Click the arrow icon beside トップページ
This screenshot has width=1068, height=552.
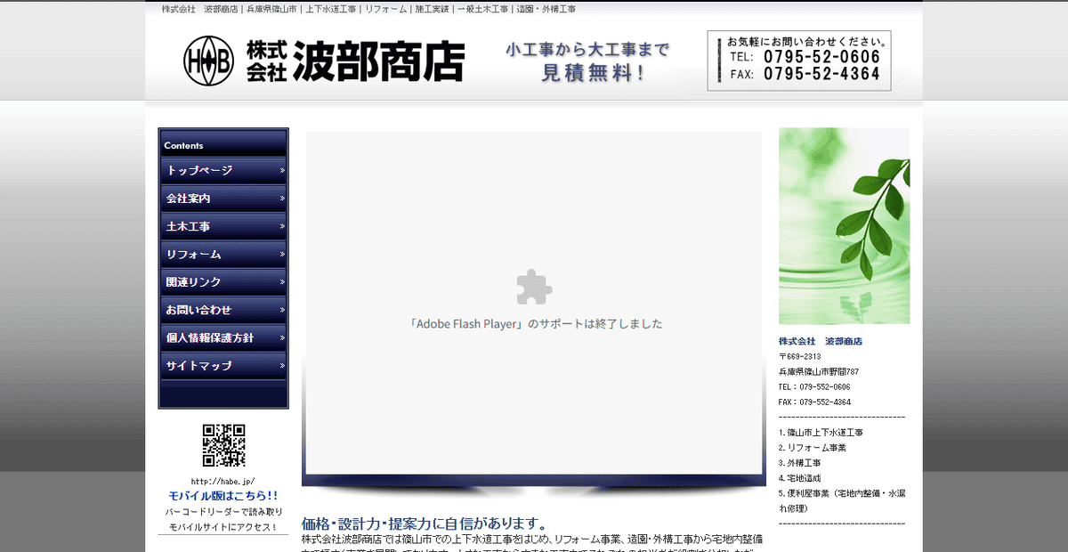(x=281, y=170)
